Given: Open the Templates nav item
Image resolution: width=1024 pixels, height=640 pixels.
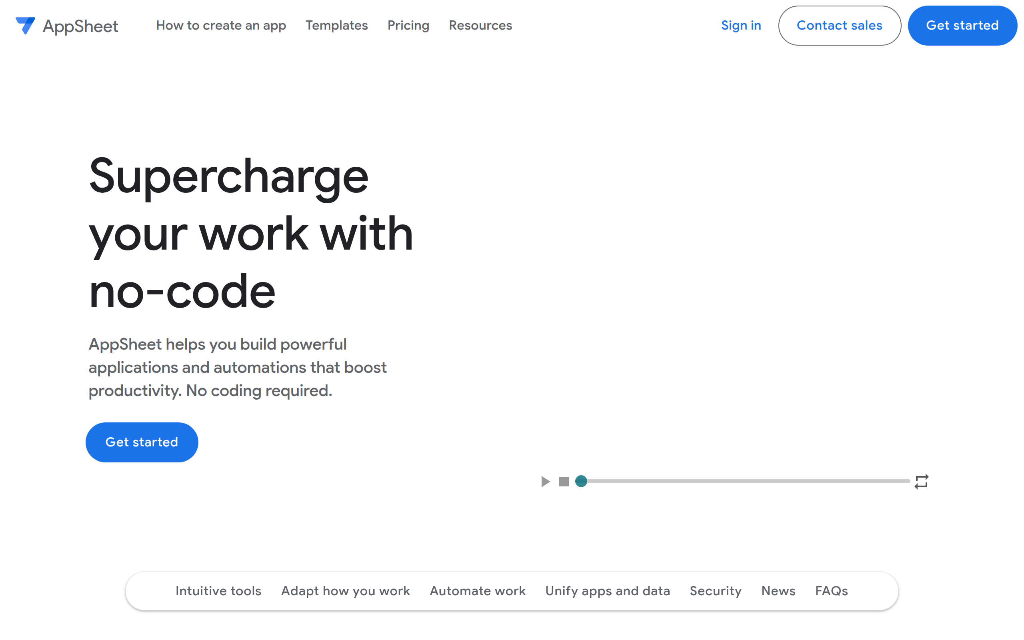Looking at the screenshot, I should [336, 25].
